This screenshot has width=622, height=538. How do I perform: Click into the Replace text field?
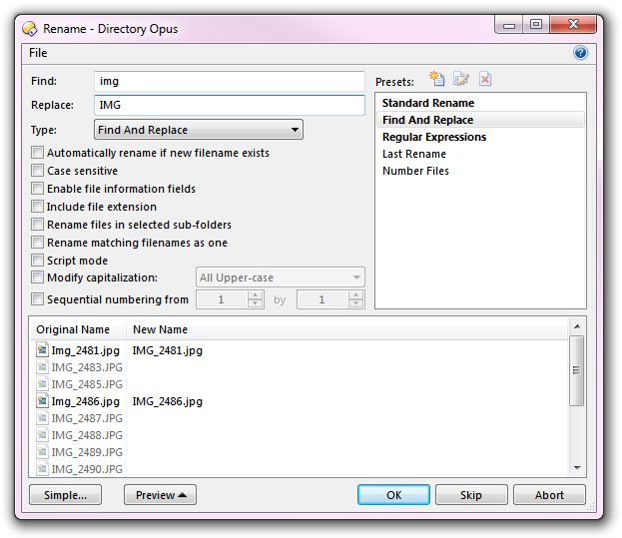(229, 105)
